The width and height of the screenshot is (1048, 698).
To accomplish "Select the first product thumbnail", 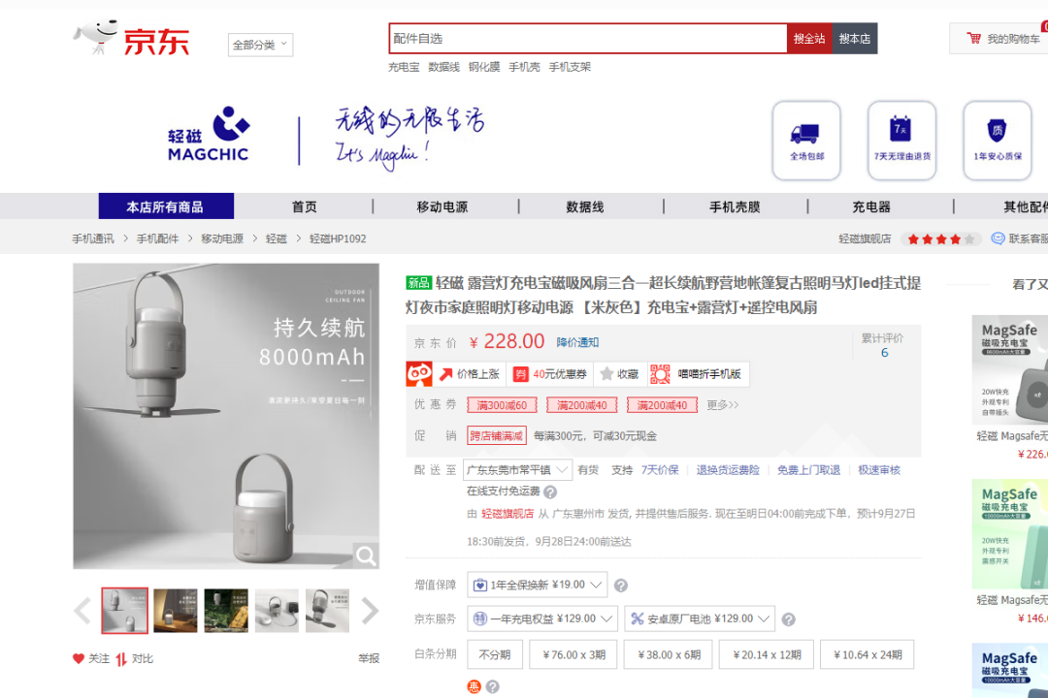I will pyautogui.click(x=125, y=611).
